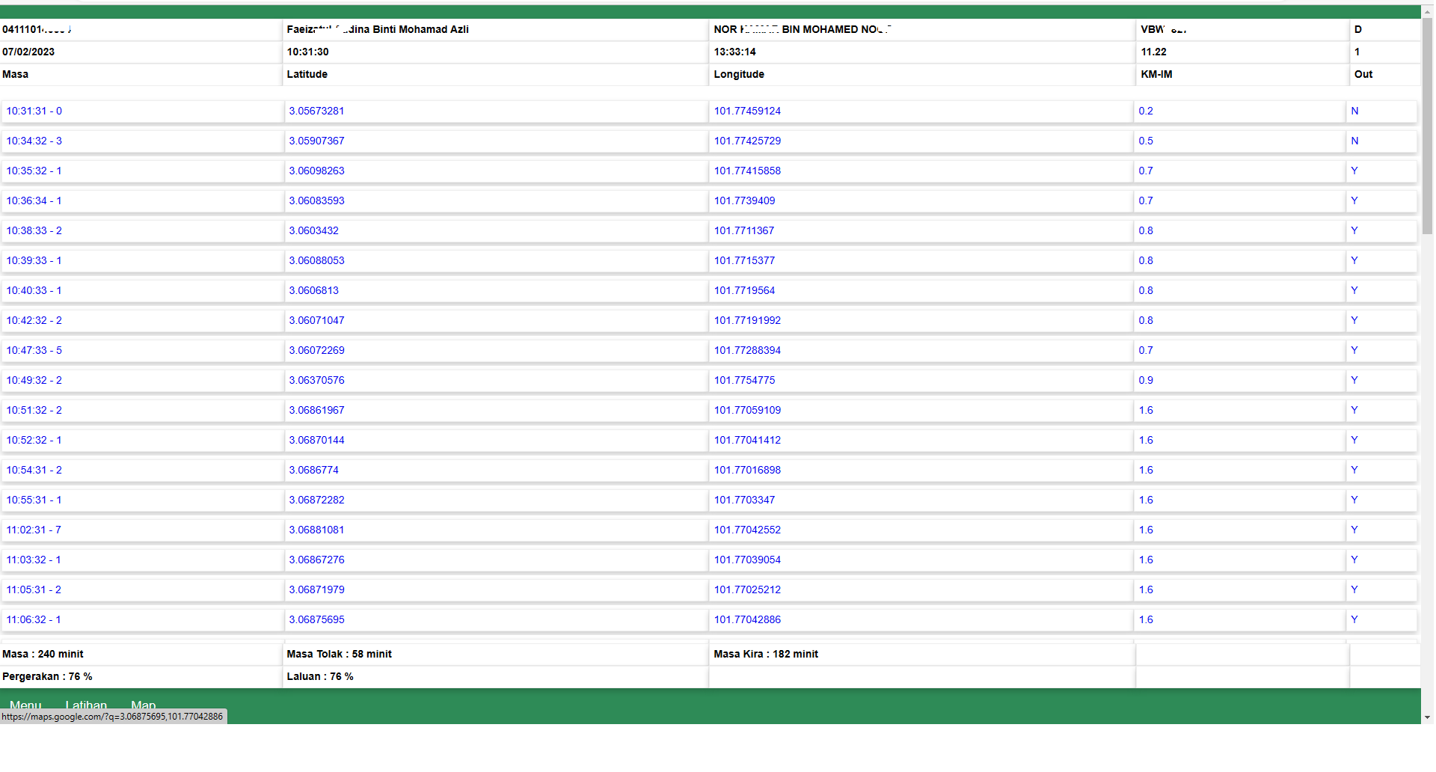Click the Out value N in first row
1436x772 pixels.
tap(1354, 111)
